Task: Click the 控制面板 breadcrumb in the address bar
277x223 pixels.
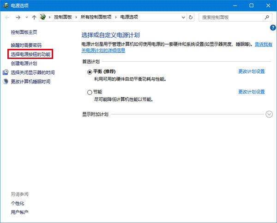Action: (62, 17)
